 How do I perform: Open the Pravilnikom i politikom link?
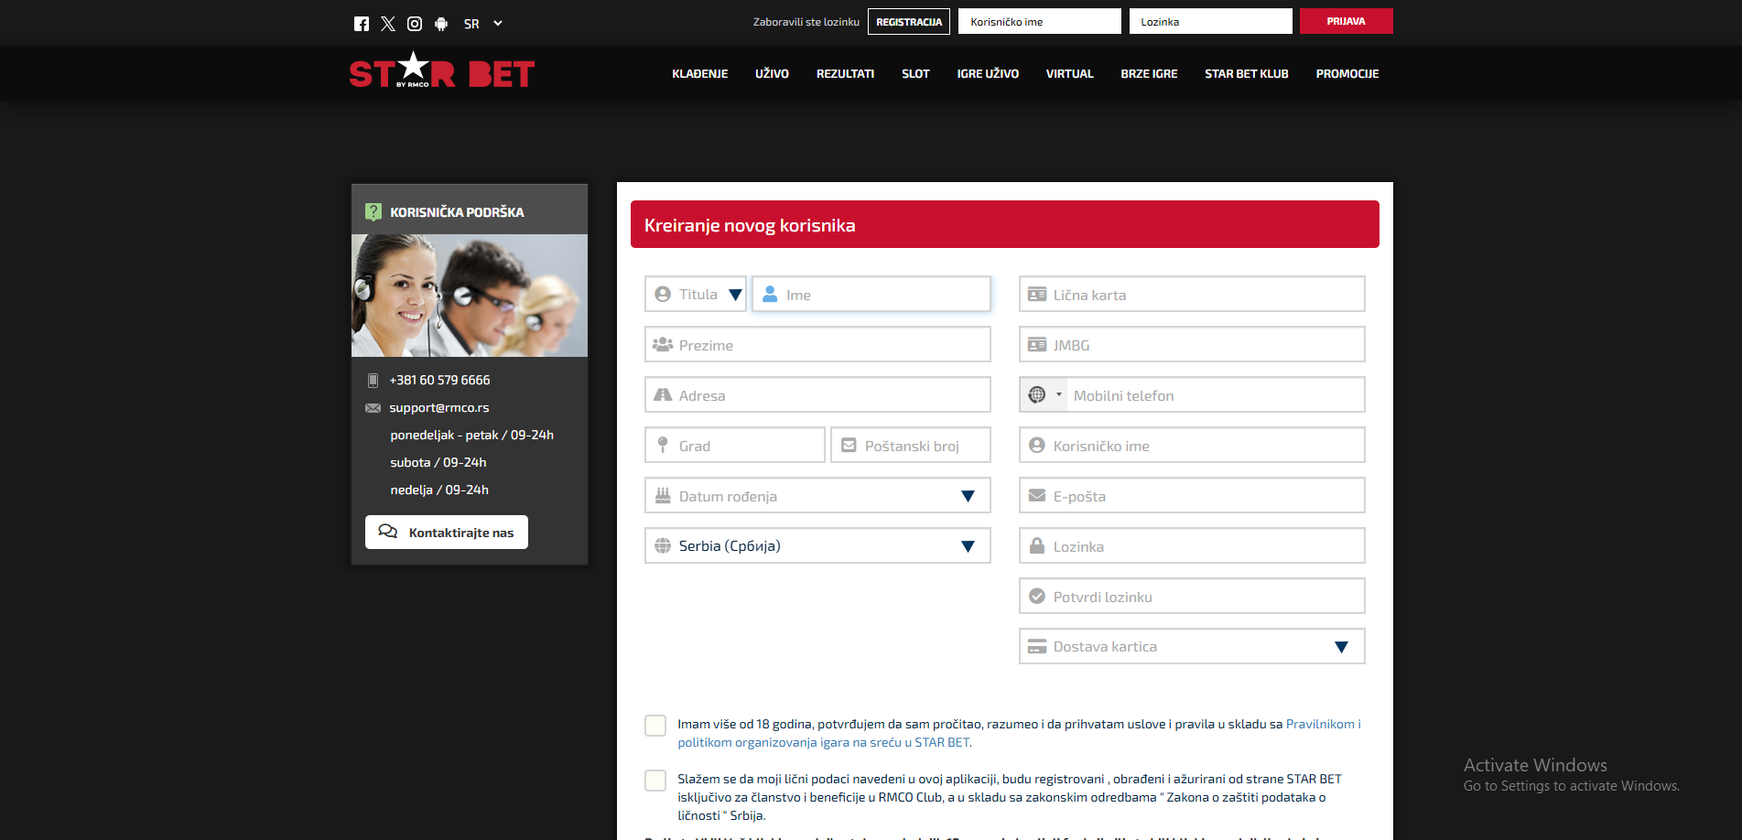[1020, 733]
